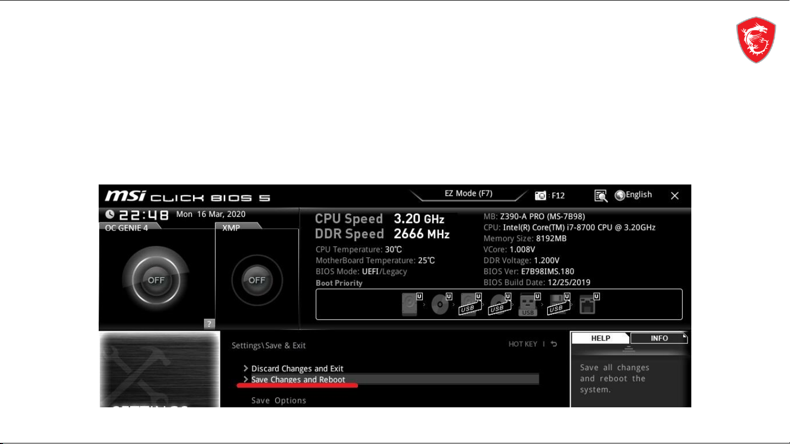The image size is (790, 444).
Task: Switch to the HELP tab
Action: [x=601, y=338]
